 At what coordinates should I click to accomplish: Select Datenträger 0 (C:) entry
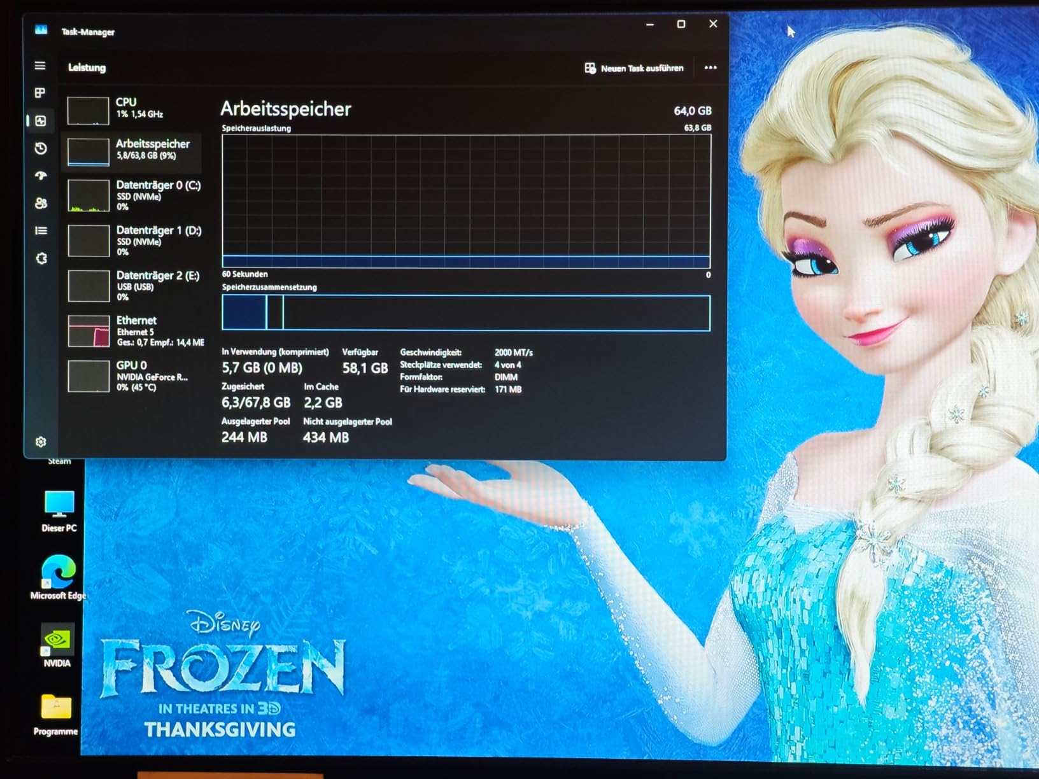[x=134, y=195]
